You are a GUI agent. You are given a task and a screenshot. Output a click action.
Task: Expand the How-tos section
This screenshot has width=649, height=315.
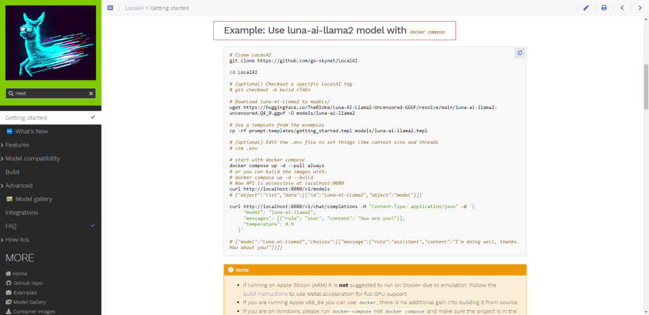pyautogui.click(x=2, y=240)
